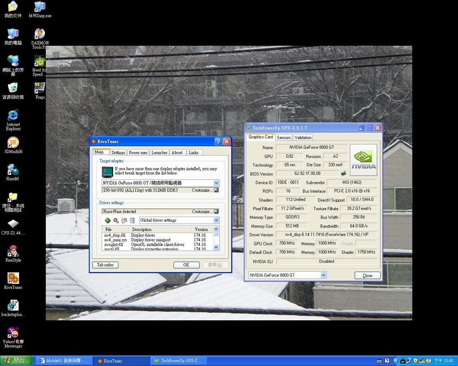The width and height of the screenshot is (458, 366).
Task: Expand the Global driver settings dropdown
Action: pyautogui.click(x=216, y=220)
